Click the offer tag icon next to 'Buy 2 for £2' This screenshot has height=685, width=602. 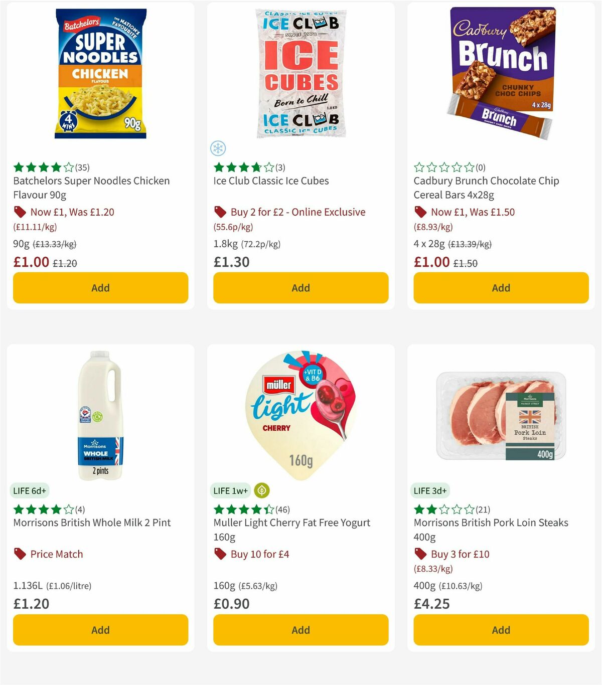(x=220, y=212)
